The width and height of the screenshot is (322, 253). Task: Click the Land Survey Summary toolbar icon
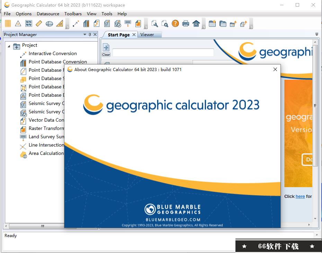click(x=128, y=24)
